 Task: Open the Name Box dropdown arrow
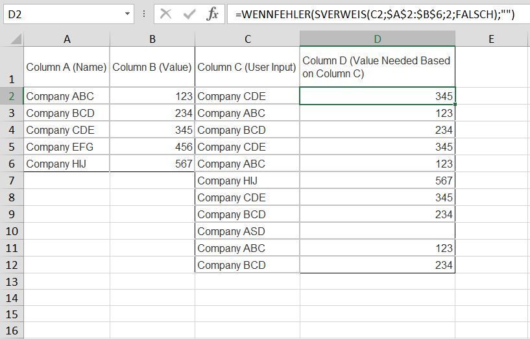tap(127, 14)
